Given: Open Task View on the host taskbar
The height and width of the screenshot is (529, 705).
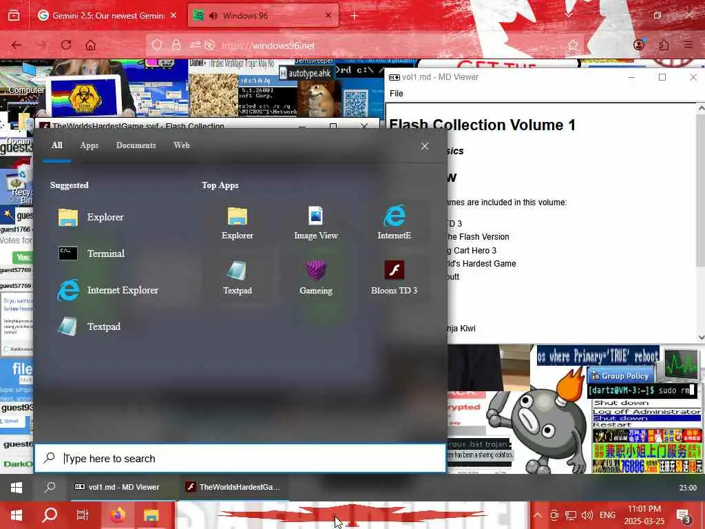Looking at the screenshot, I should click(83, 515).
